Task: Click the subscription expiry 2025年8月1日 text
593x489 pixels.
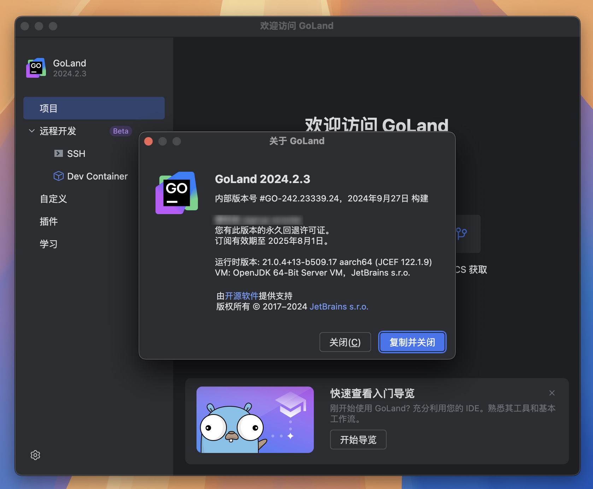Action: click(296, 241)
